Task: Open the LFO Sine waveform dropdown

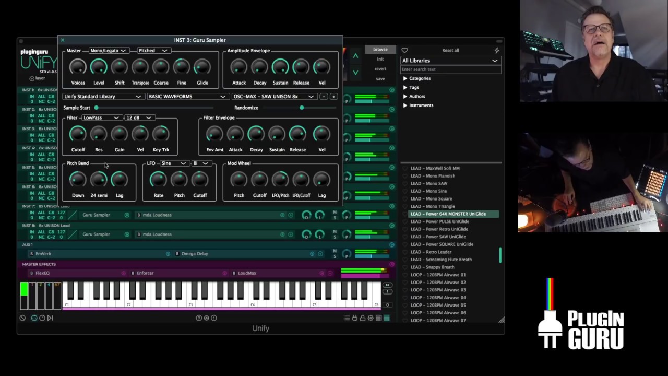Action: click(173, 163)
